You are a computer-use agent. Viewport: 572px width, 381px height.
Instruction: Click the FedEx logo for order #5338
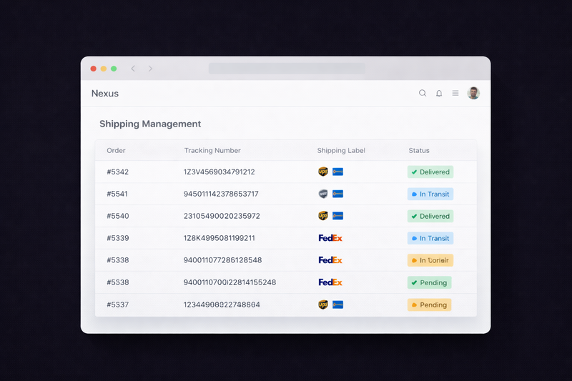pyautogui.click(x=330, y=260)
